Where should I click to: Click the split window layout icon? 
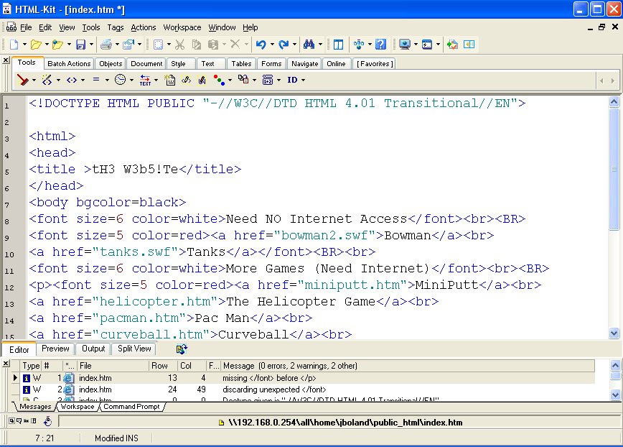[x=339, y=44]
